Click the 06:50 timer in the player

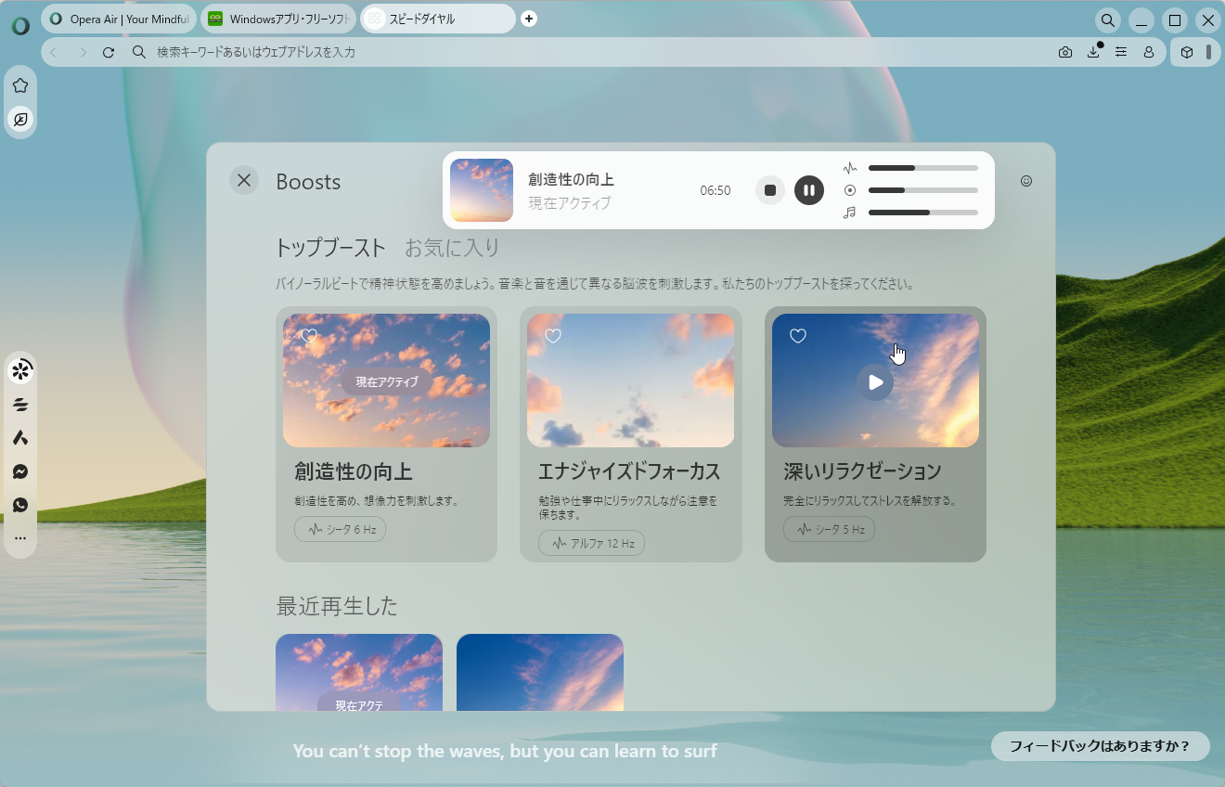716,190
